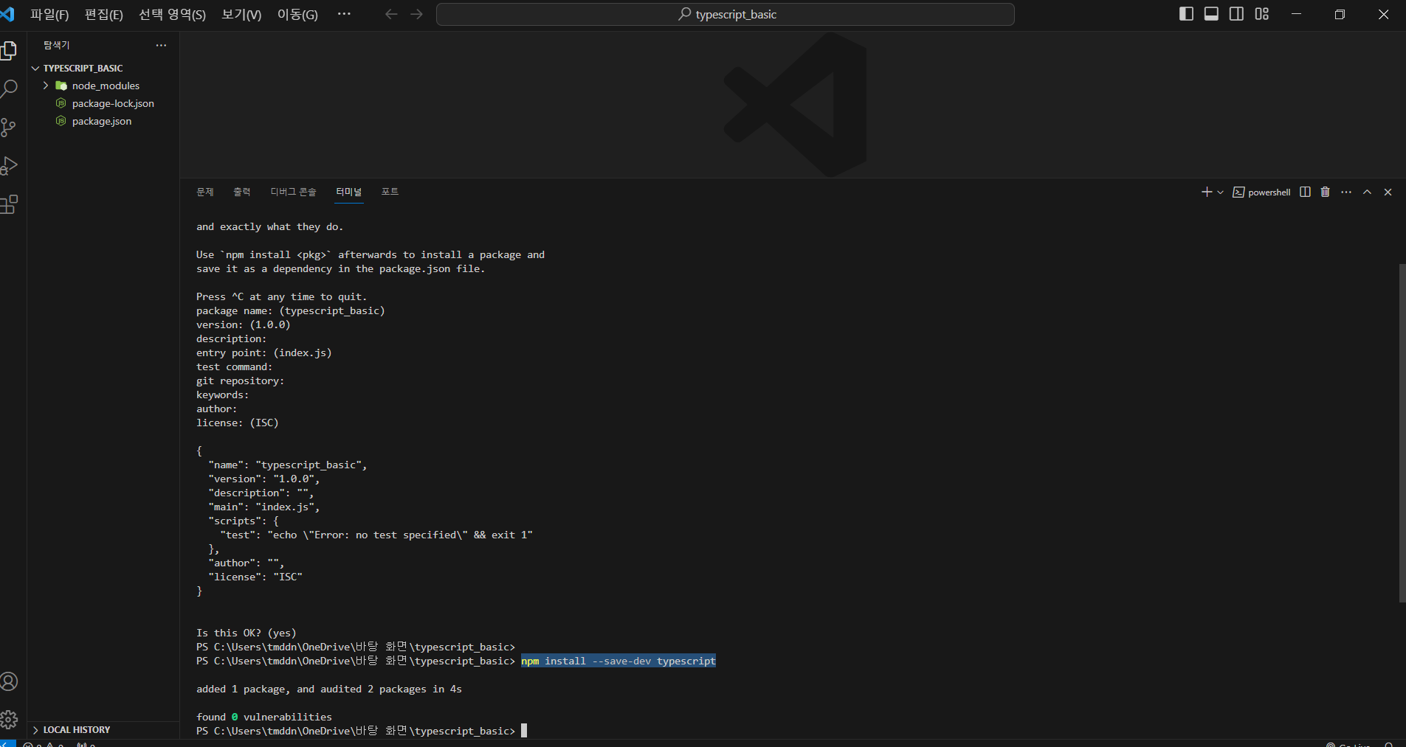This screenshot has height=747, width=1406.
Task: Open the Source Control view
Action: click(x=9, y=128)
